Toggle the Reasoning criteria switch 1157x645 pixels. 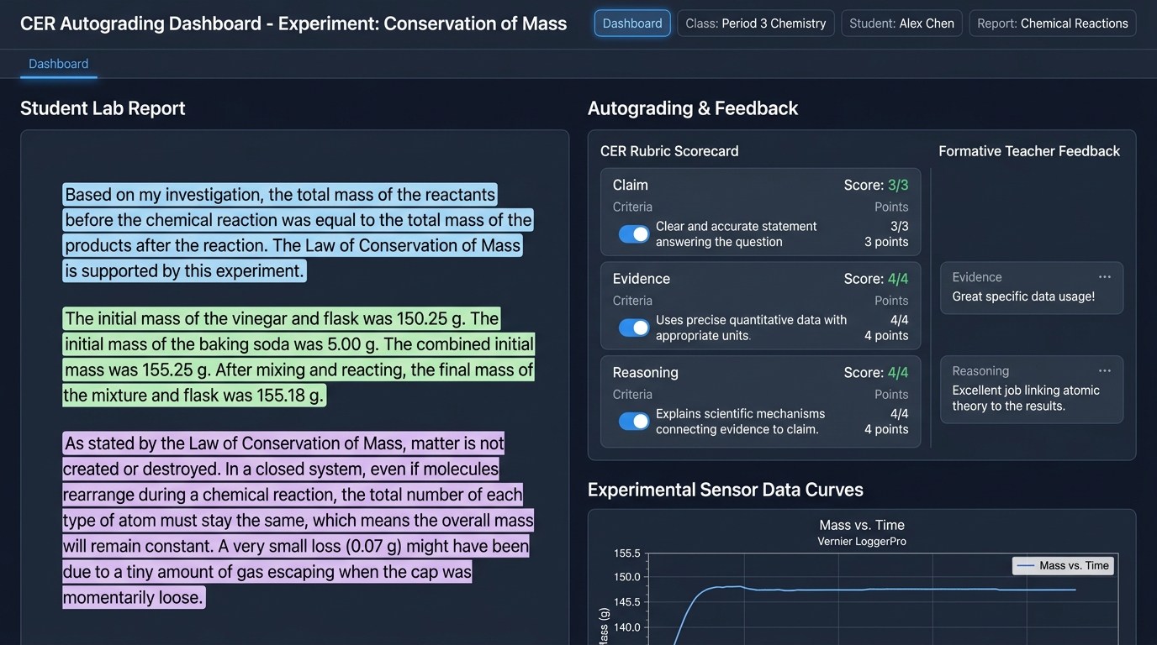(x=634, y=422)
